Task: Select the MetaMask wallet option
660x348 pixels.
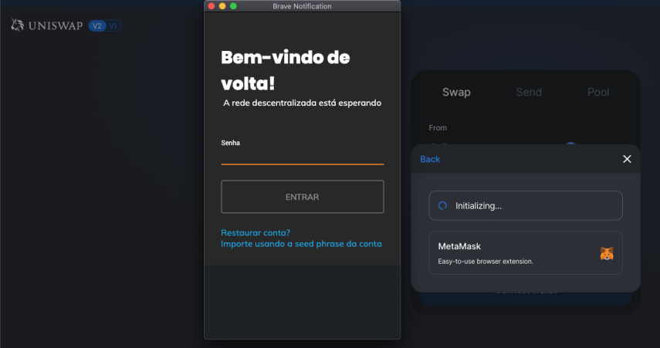Action: pyautogui.click(x=526, y=253)
